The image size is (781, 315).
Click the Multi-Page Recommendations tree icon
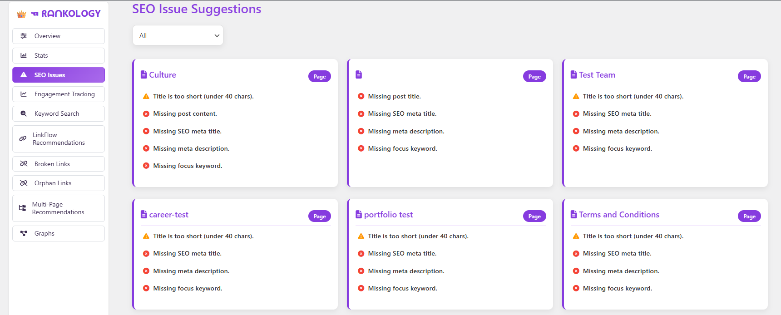point(22,208)
